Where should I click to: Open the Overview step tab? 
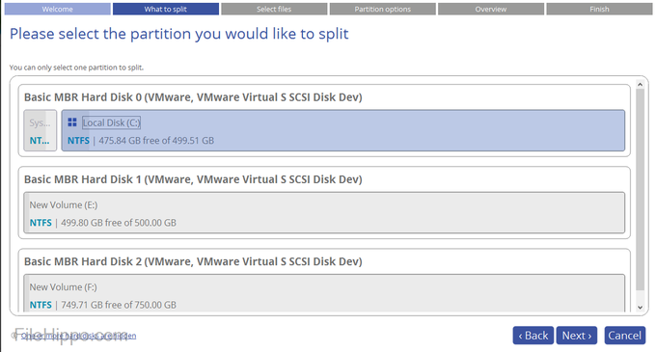[x=491, y=9]
